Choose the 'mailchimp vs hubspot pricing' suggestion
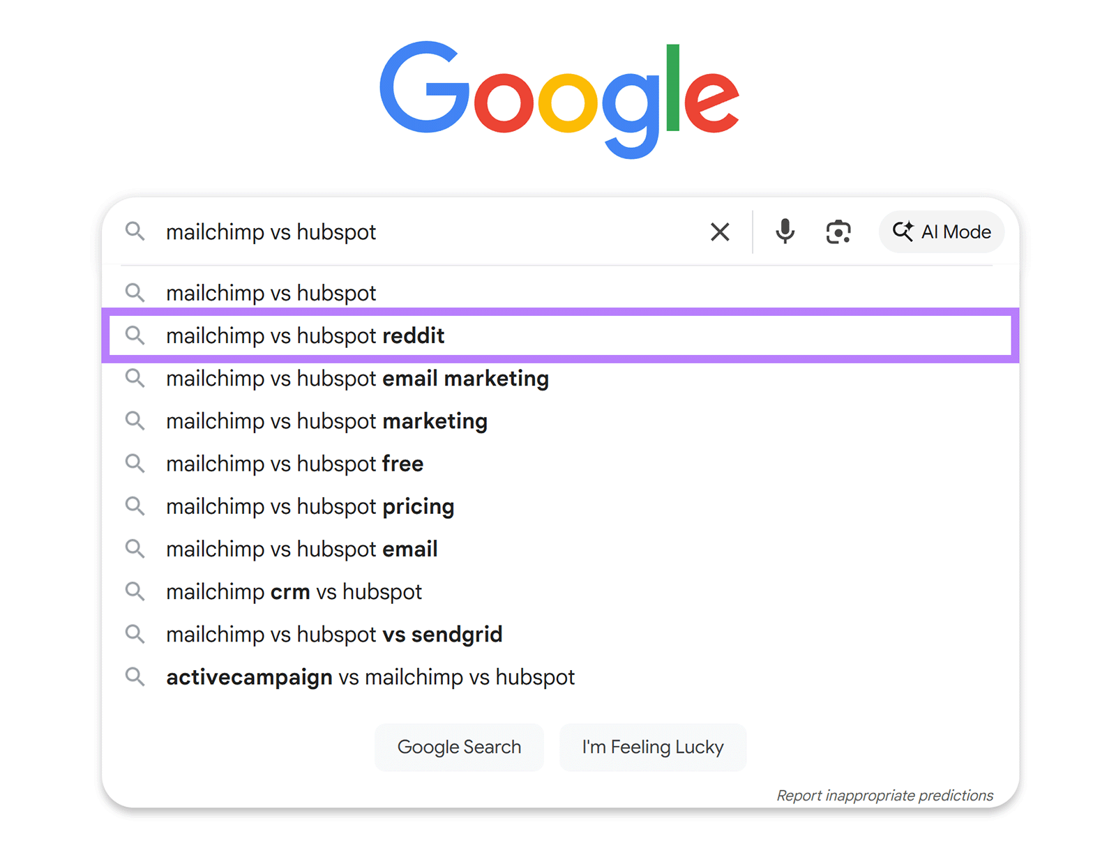 310,506
